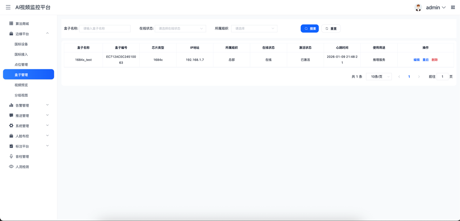Click the 音柱管理 microphone icon
Viewport: 460px width, 221px height.
tap(11, 156)
